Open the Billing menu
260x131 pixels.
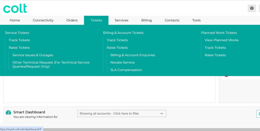point(146,20)
